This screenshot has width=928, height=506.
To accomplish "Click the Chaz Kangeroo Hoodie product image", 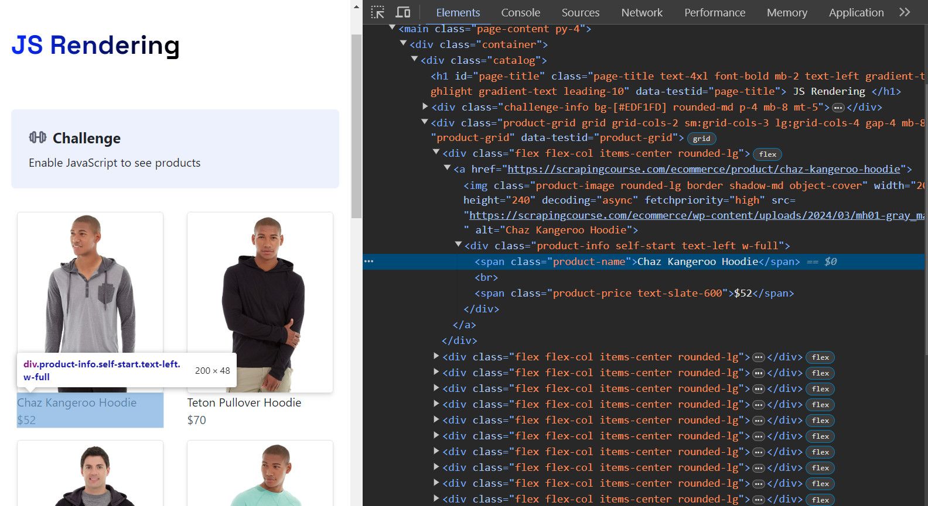I will (90, 302).
